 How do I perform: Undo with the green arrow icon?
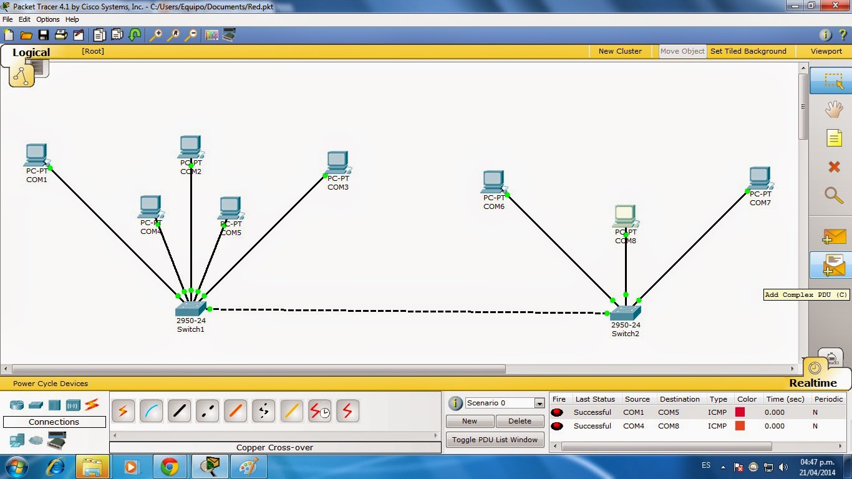(x=134, y=35)
